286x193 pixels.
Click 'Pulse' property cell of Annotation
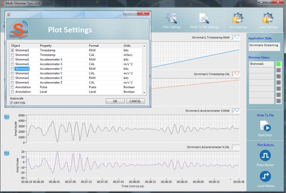click(x=43, y=87)
